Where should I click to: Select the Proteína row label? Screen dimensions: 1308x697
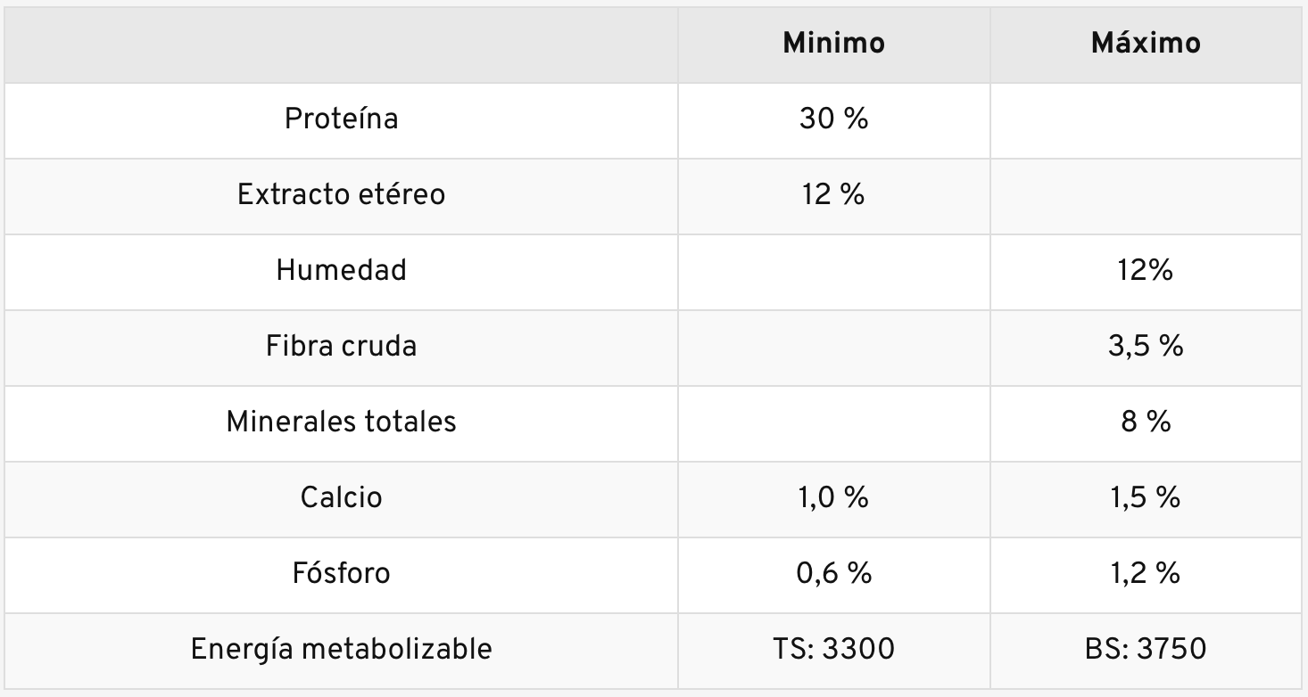coord(341,119)
